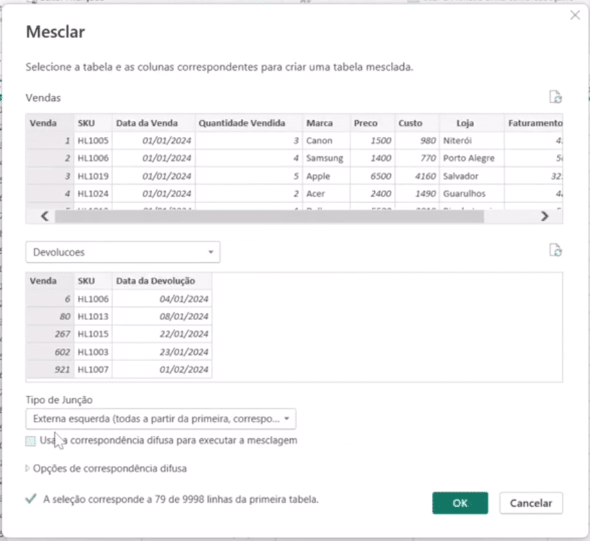The image size is (590, 541).
Task: Click the Canon cell in Marca column
Action: [326, 141]
